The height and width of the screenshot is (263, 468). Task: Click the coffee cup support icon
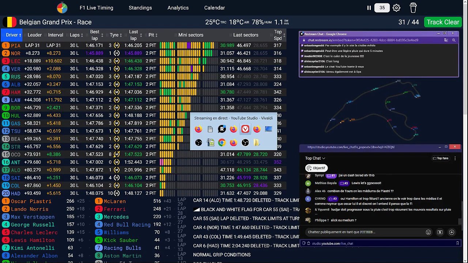click(413, 8)
